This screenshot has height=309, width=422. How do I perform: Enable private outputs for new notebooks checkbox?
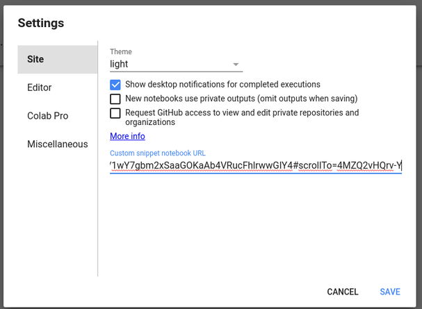click(115, 99)
